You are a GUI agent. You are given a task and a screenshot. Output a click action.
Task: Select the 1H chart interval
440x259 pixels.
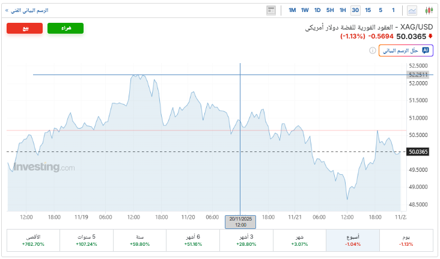tap(343, 10)
